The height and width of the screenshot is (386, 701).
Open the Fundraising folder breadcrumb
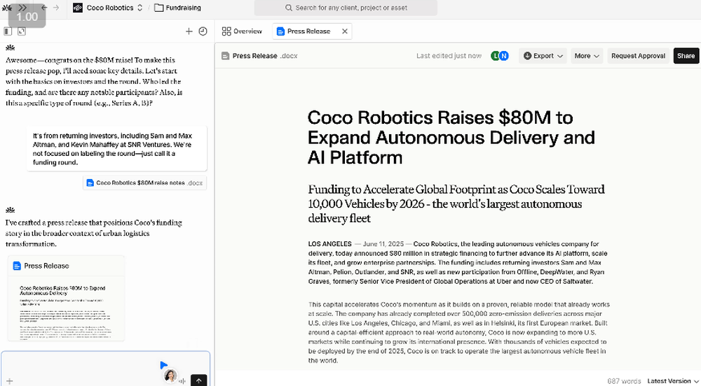point(177,8)
